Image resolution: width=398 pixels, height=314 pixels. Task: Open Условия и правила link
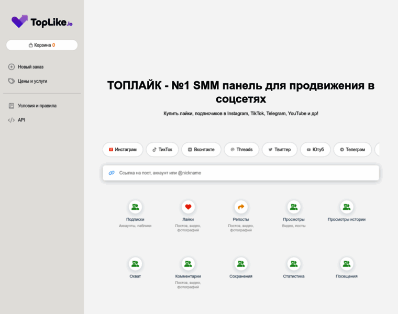tap(37, 106)
